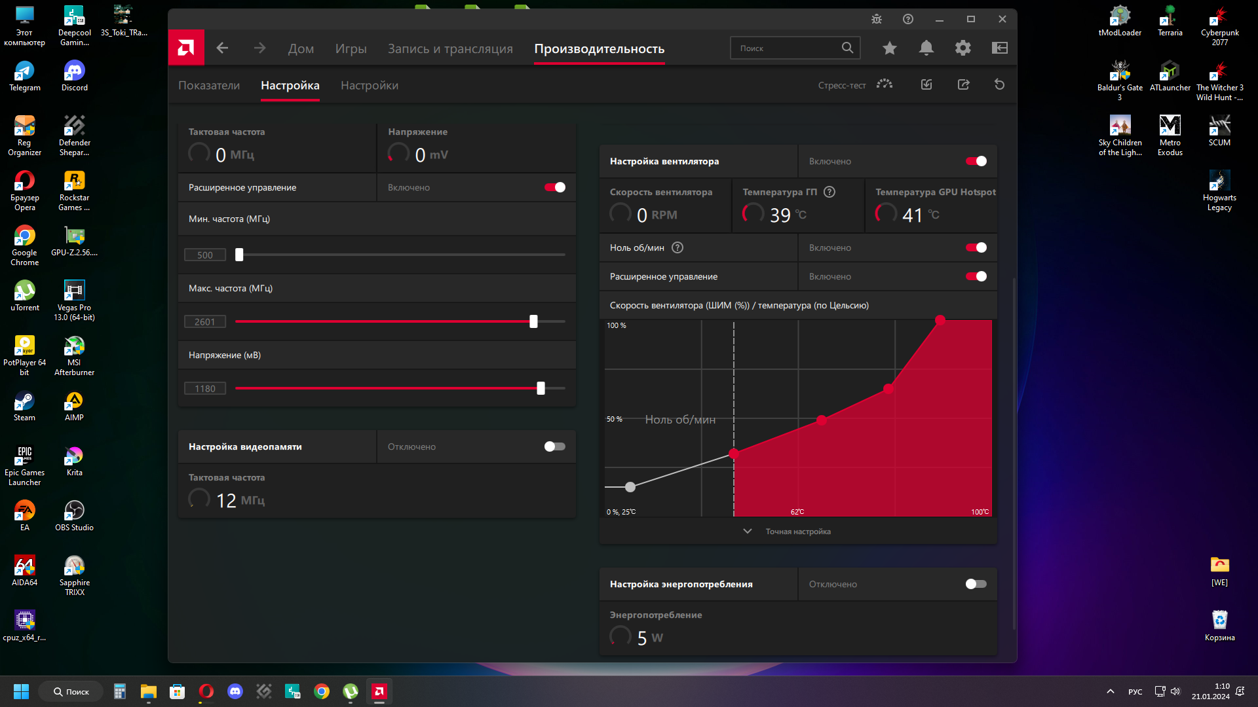Click the Поиск search field in the AMD header
Viewport: 1258px width, 707px height.
tap(786, 48)
